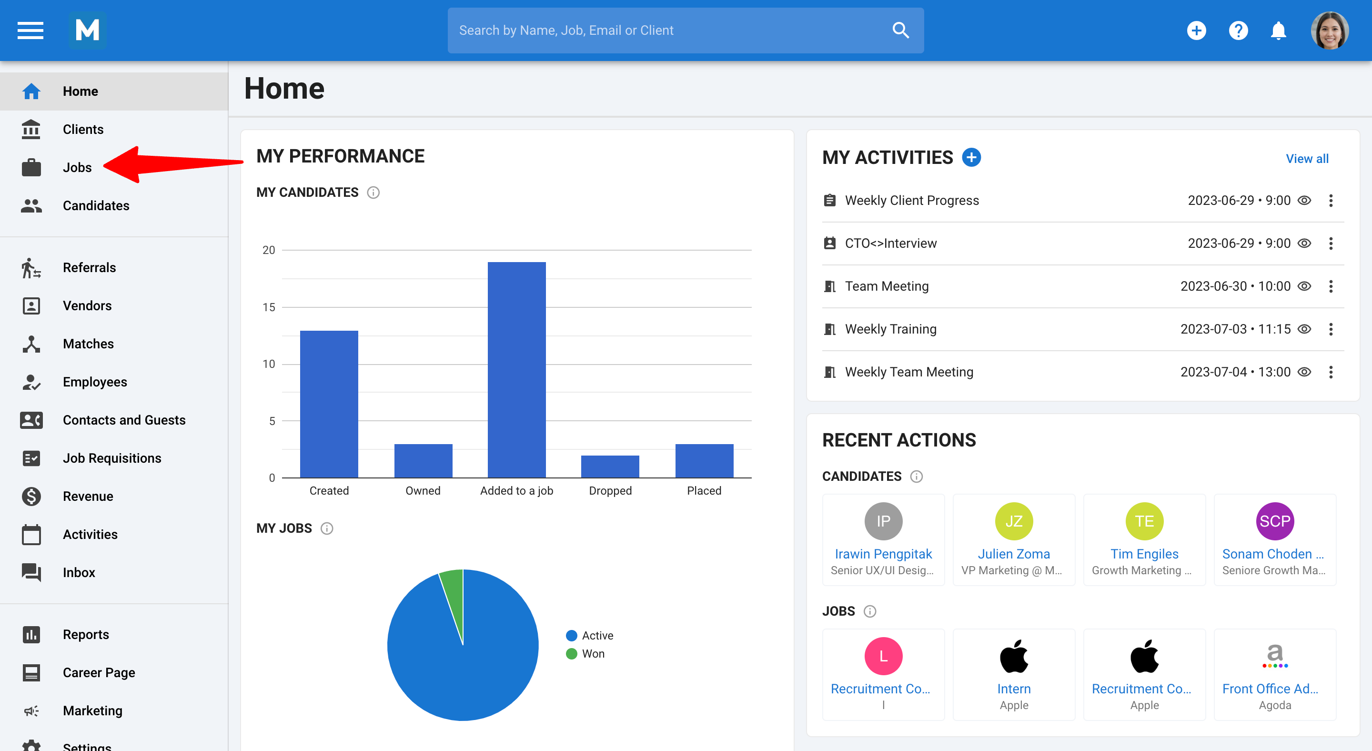Screen dimensions: 1372x751
Task: Click the M logo icon
Action: pyautogui.click(x=87, y=30)
